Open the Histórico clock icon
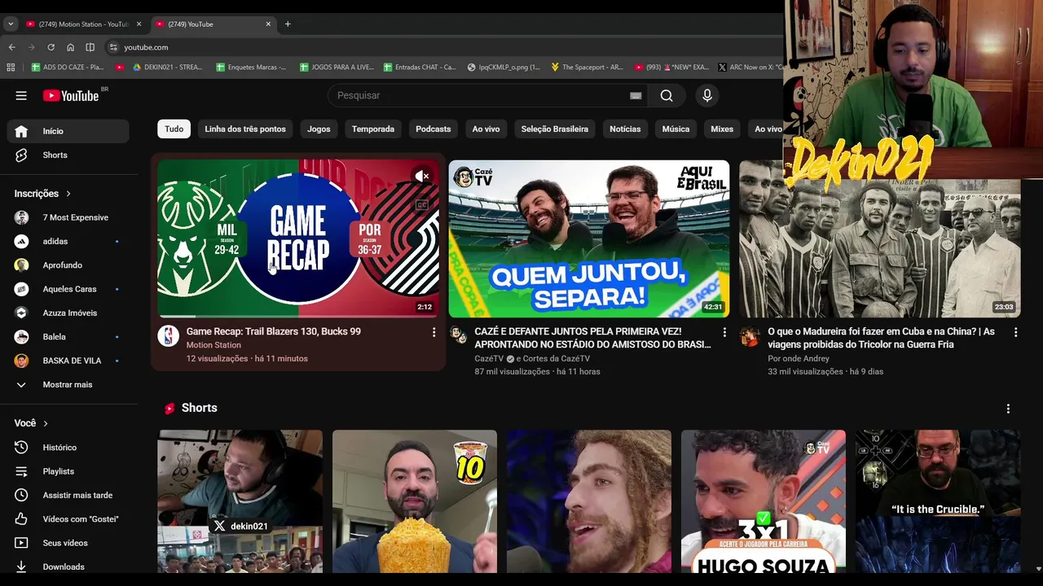 click(x=21, y=448)
